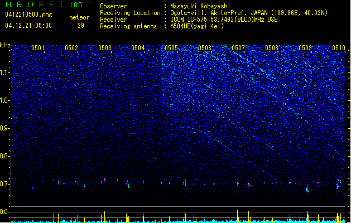Viewport: 351px width, 223px height.
Task: Click the 'Observer' label
Action: click(113, 6)
